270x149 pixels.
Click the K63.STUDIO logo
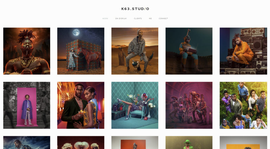pyautogui.click(x=135, y=9)
